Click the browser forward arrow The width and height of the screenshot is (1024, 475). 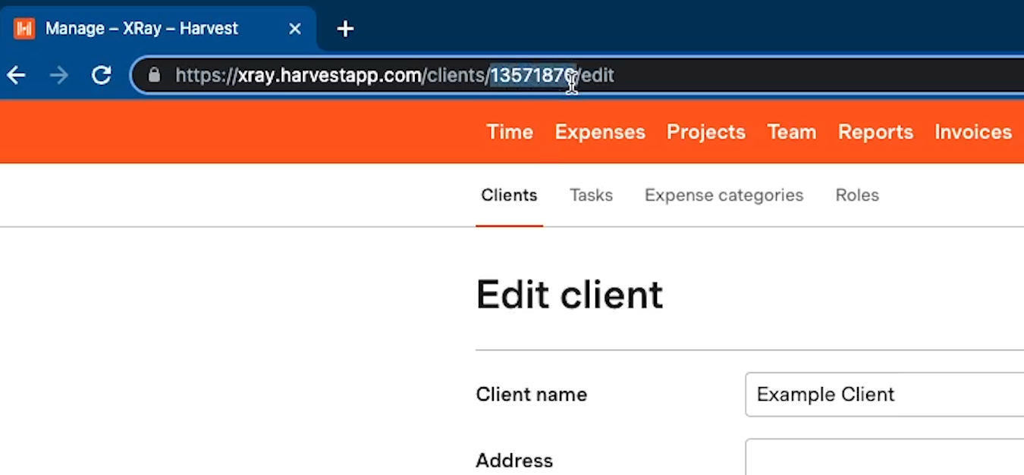pos(58,75)
